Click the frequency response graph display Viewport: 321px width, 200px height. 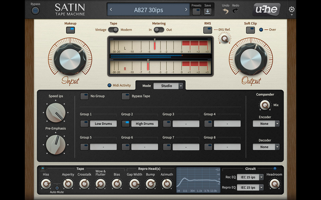pyautogui.click(x=198, y=180)
